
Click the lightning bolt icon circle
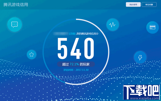pos(140,57)
